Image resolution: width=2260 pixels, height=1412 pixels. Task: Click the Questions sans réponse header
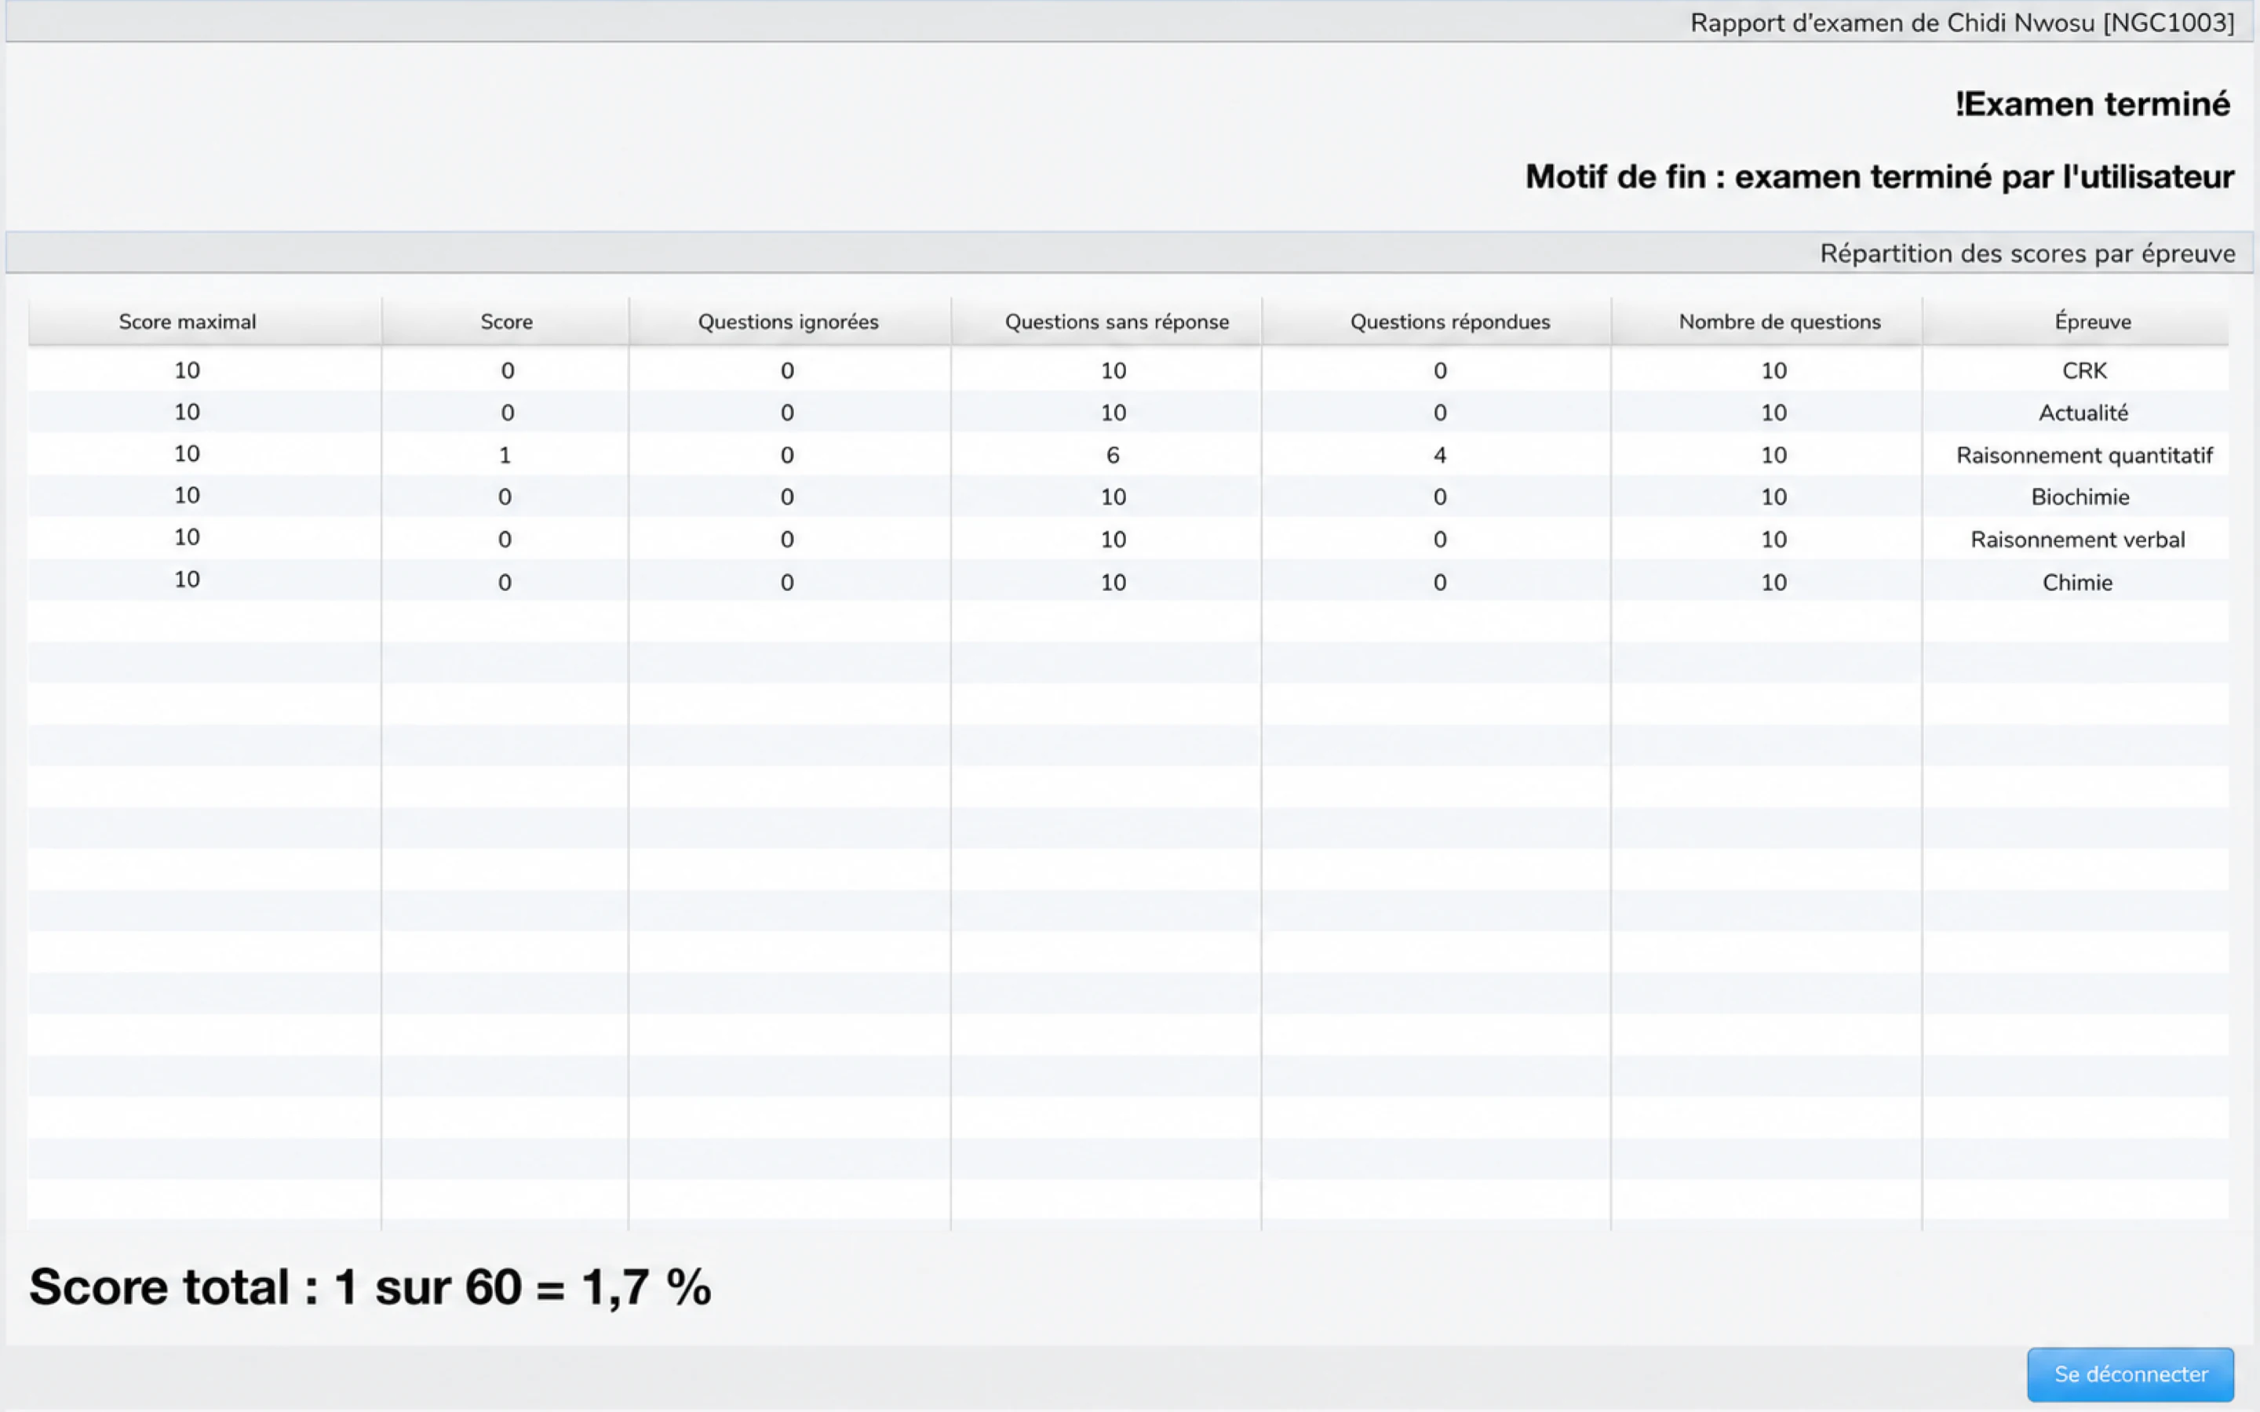[1106, 322]
